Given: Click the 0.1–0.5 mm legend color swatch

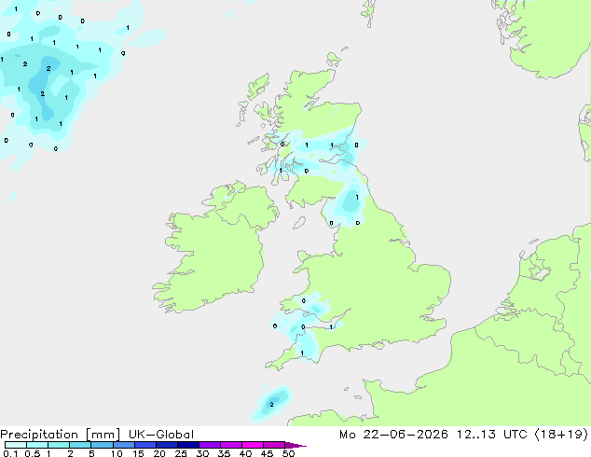Looking at the screenshot, I should [x=16, y=445].
